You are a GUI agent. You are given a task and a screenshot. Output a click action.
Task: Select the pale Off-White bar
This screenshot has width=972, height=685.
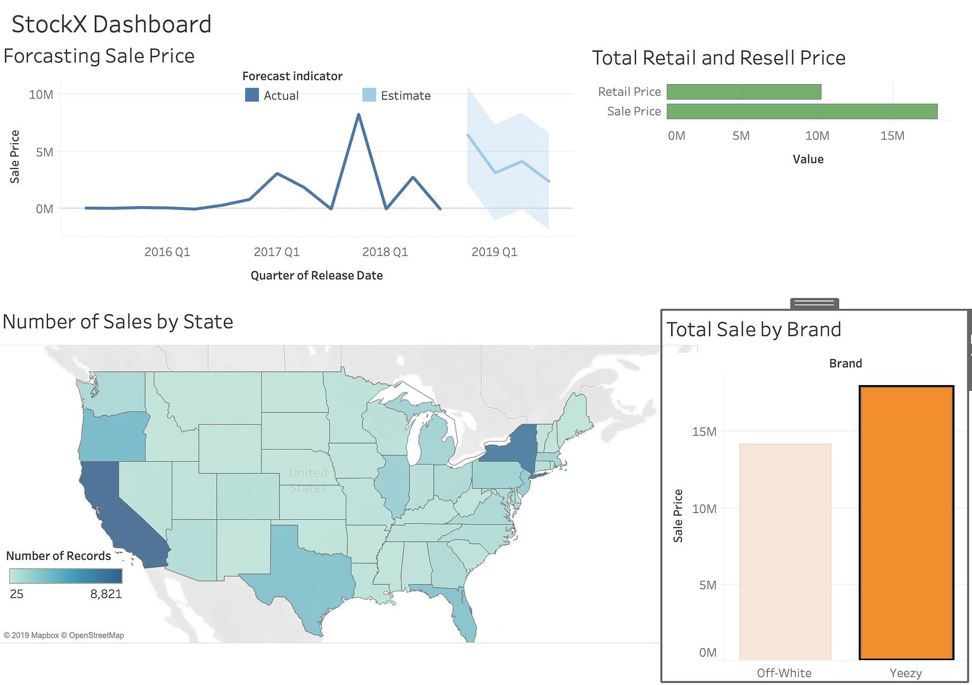pos(785,552)
